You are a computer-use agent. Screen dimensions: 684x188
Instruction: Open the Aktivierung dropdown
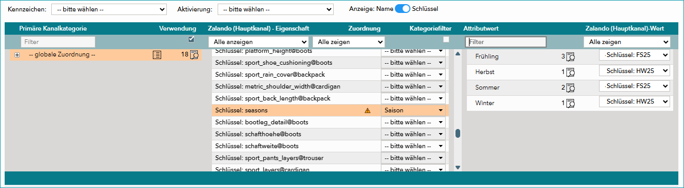point(275,9)
